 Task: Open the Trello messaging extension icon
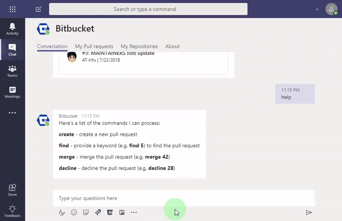pyautogui.click(x=122, y=212)
